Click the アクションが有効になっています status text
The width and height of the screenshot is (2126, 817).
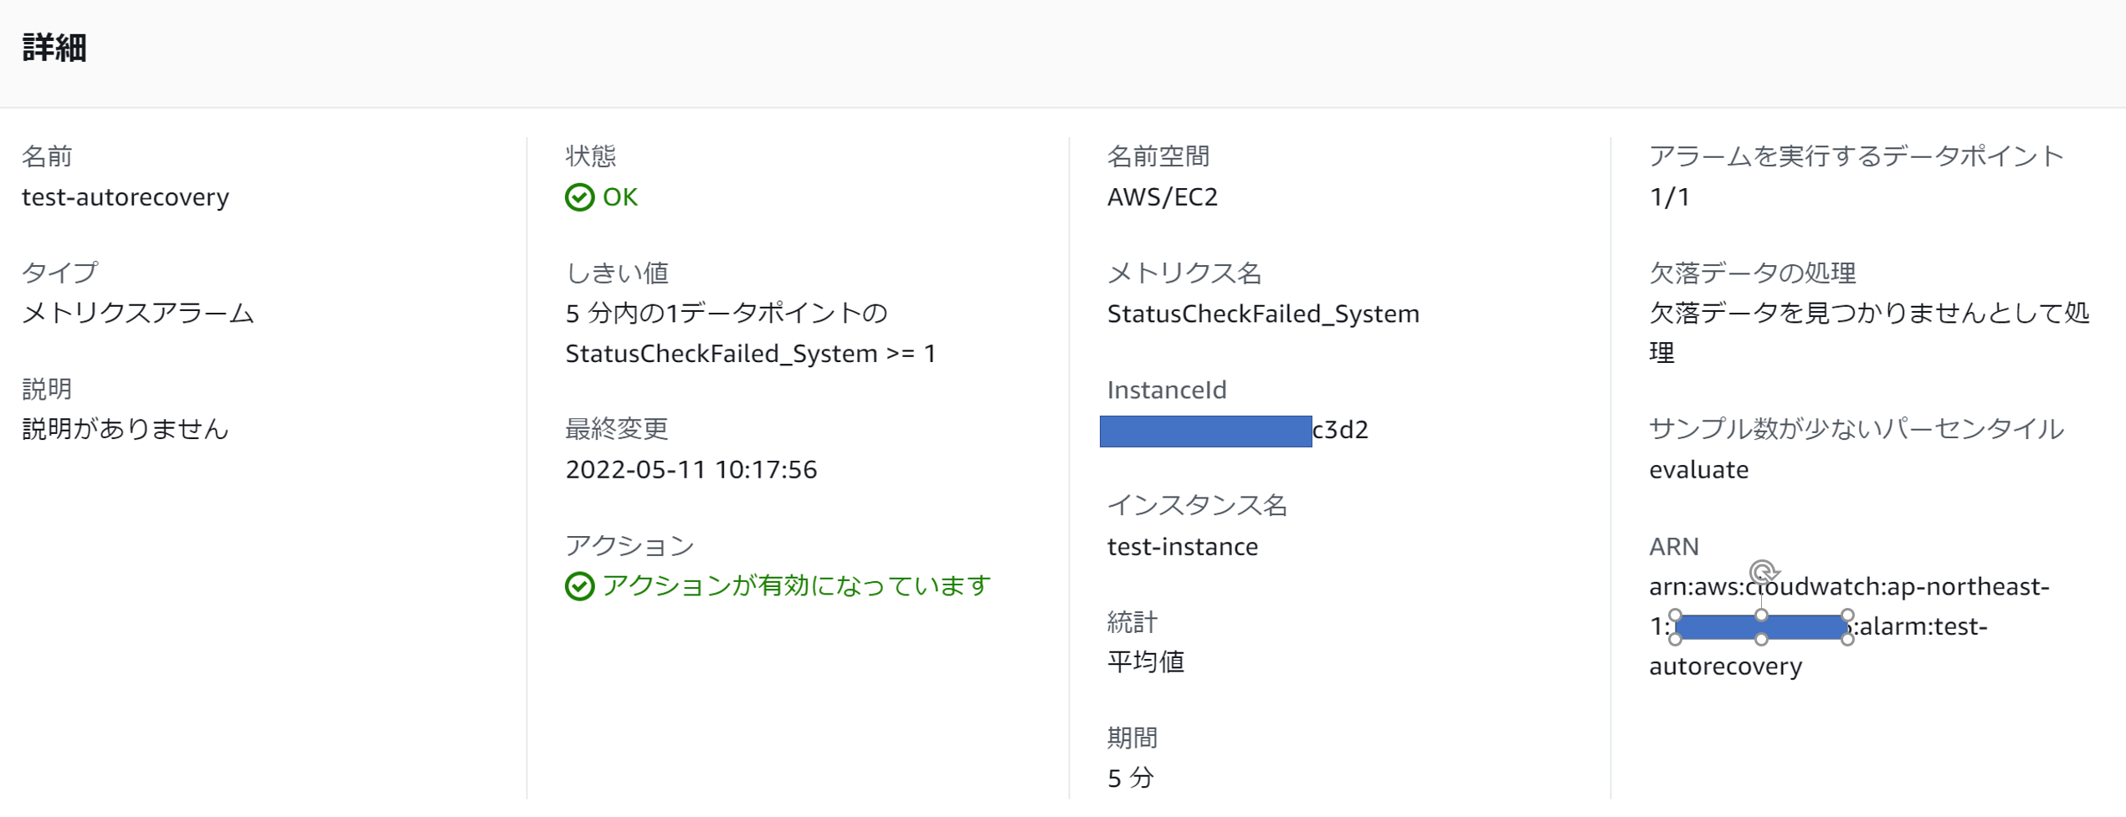(796, 585)
